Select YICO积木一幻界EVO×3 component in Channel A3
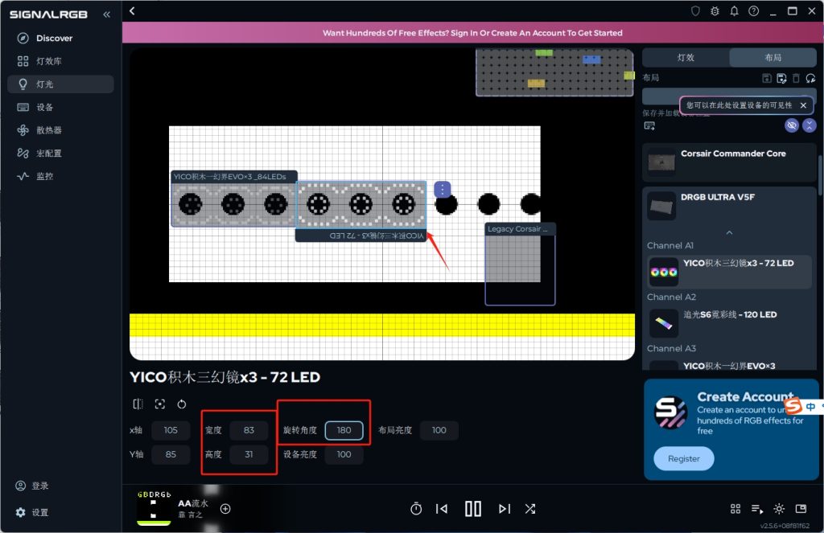Viewport: 824px width, 533px height. [x=729, y=366]
